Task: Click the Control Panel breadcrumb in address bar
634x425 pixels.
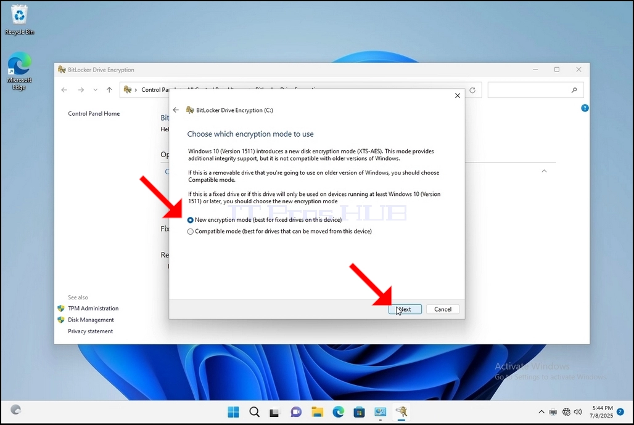Action: click(x=155, y=90)
